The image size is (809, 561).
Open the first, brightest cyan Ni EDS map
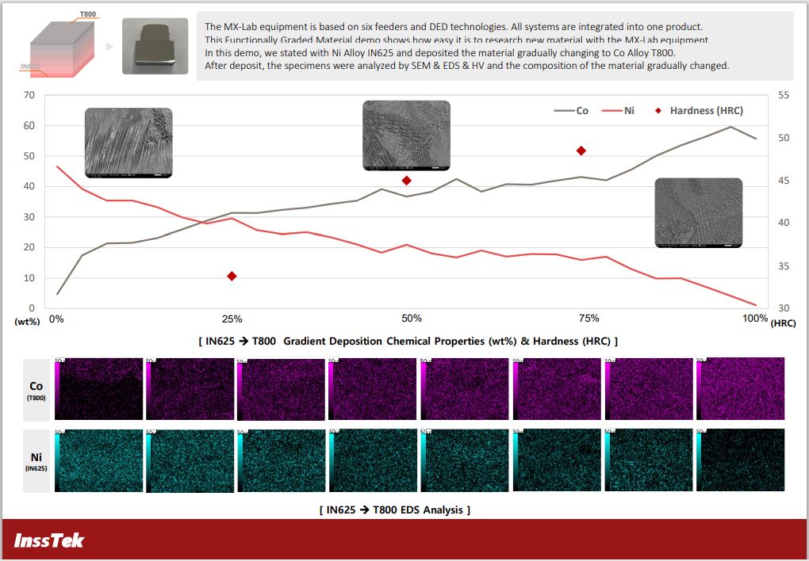tap(98, 460)
